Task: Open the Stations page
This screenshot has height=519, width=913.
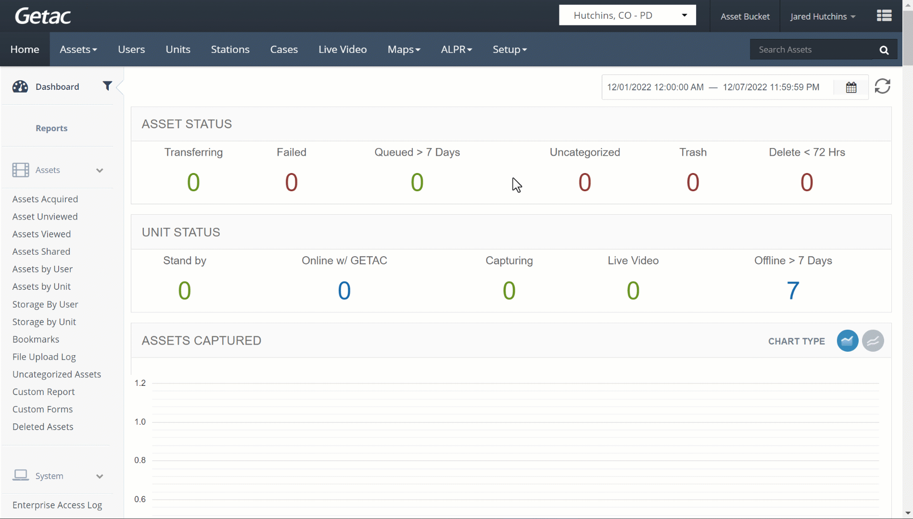Action: pos(230,49)
